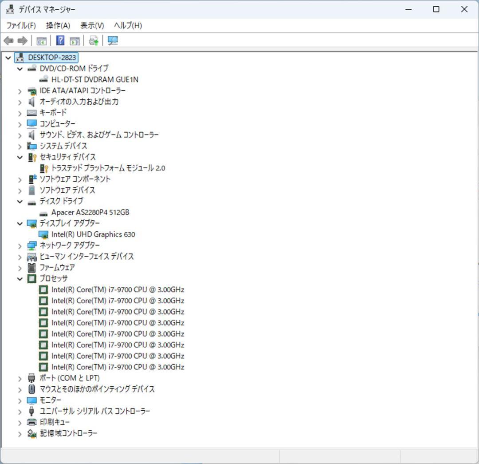Select the HL-DT-ST DVDRAM GUE1N drive
This screenshot has width=479, height=464.
(95, 79)
